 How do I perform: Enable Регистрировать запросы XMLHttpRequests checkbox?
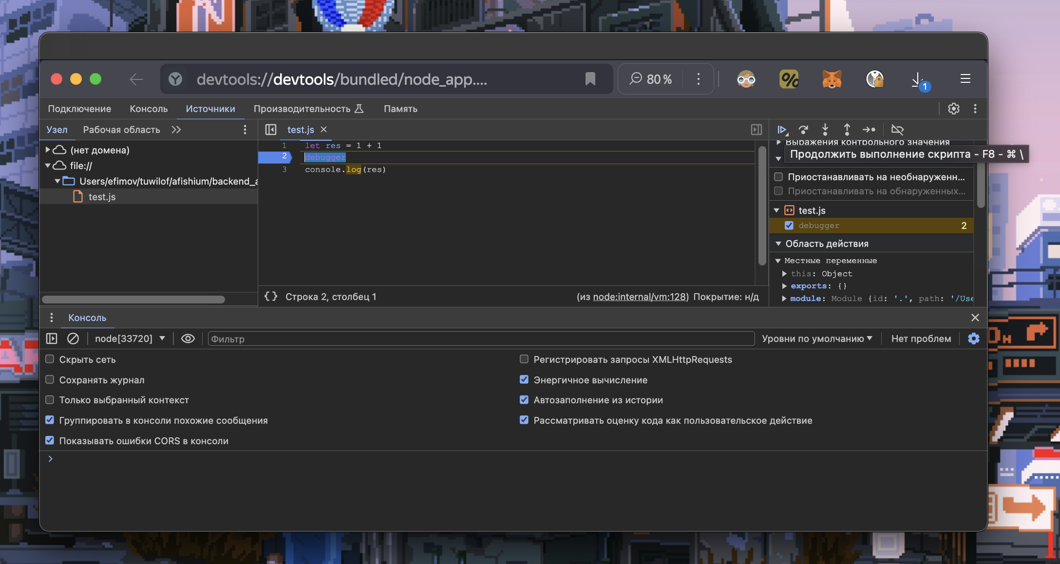(x=524, y=359)
